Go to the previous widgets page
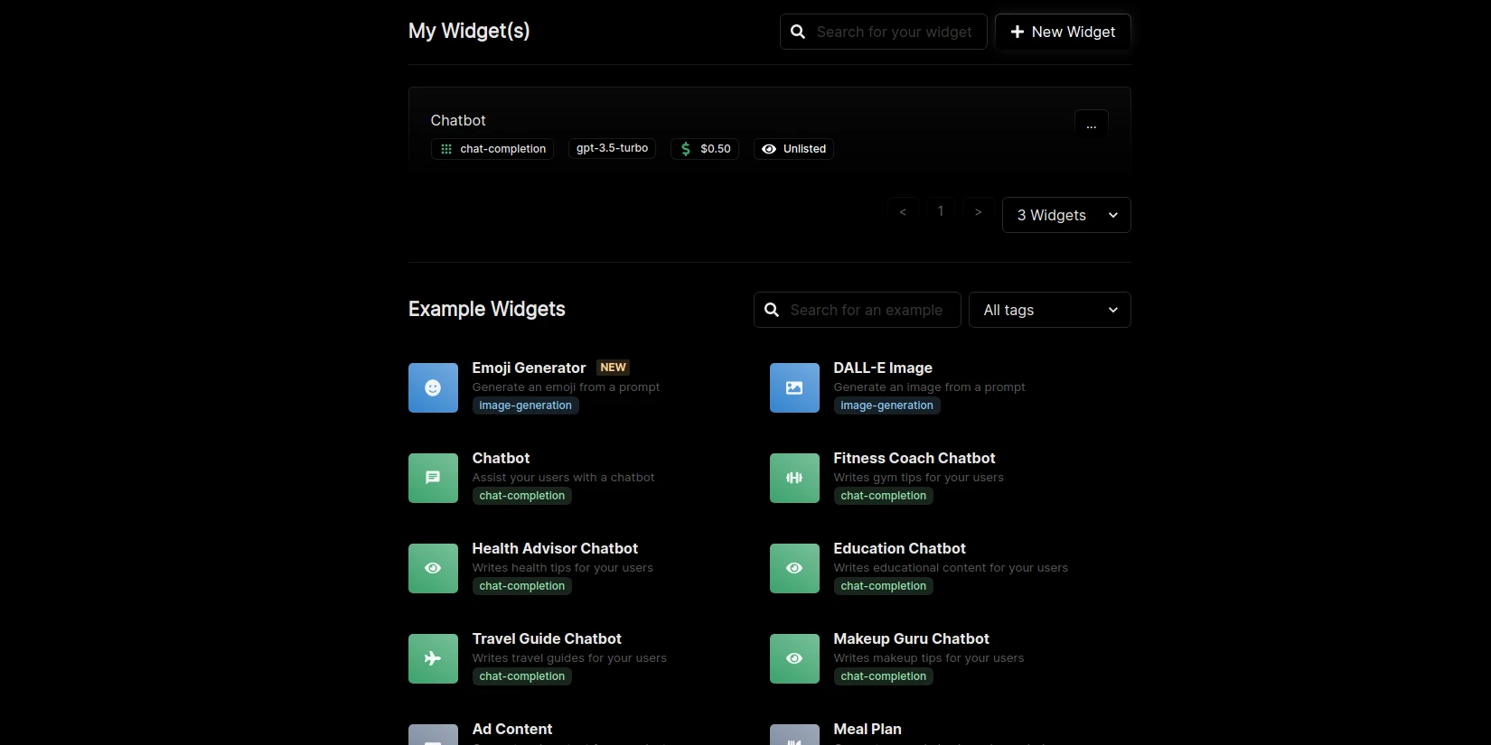 pos(903,212)
